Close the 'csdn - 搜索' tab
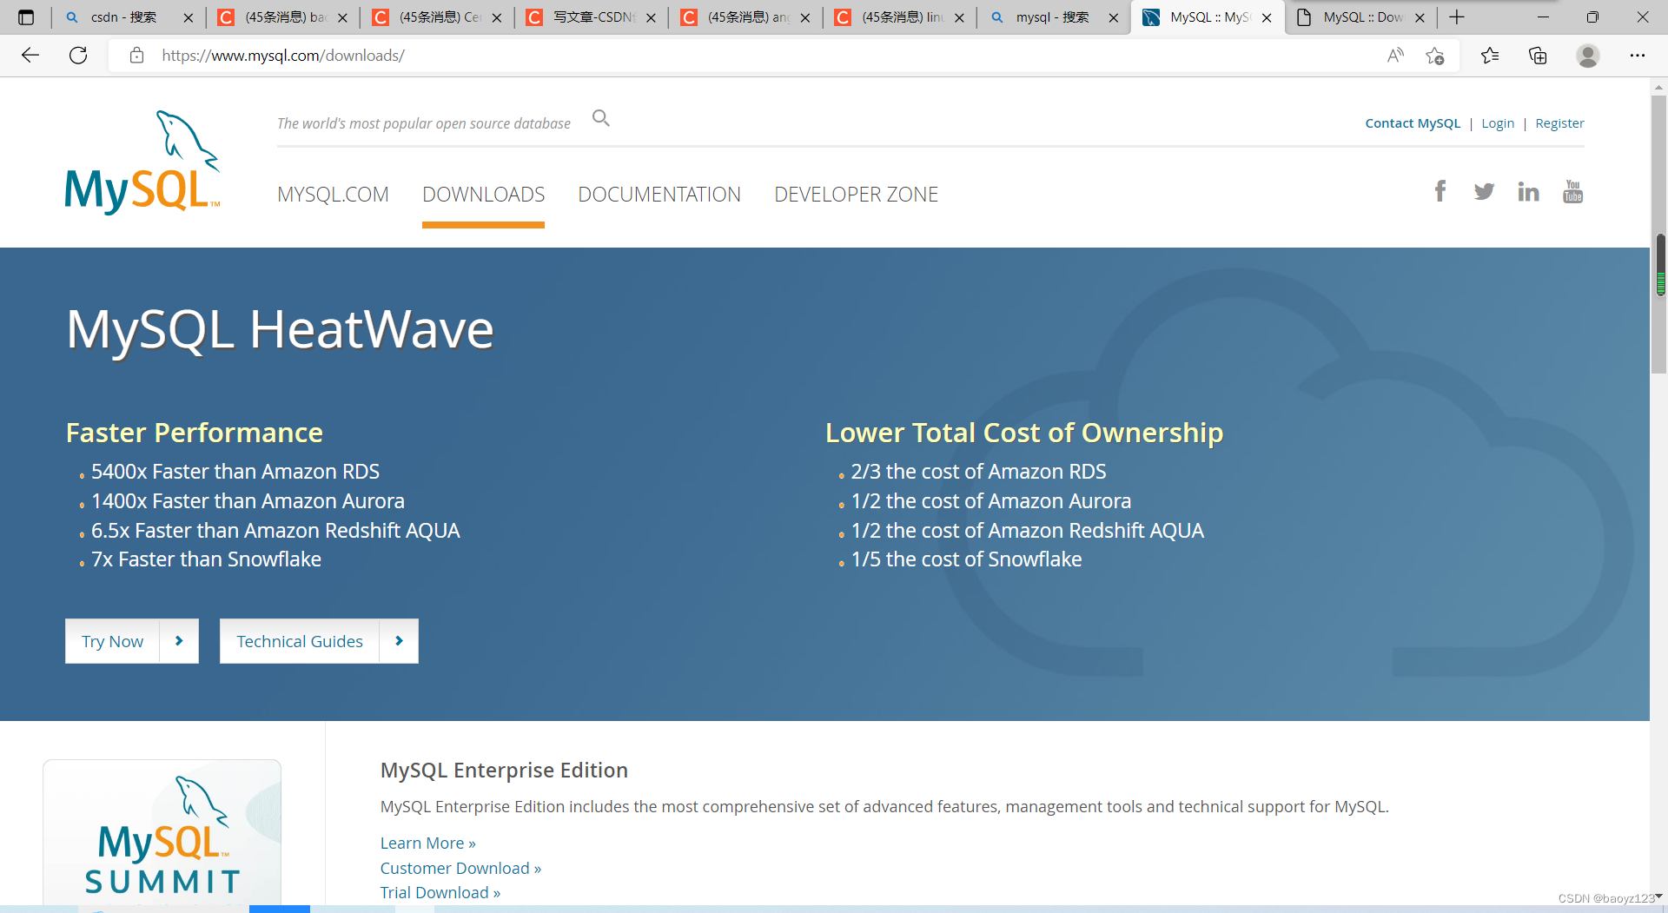Viewport: 1668px width, 913px height. pos(188,17)
